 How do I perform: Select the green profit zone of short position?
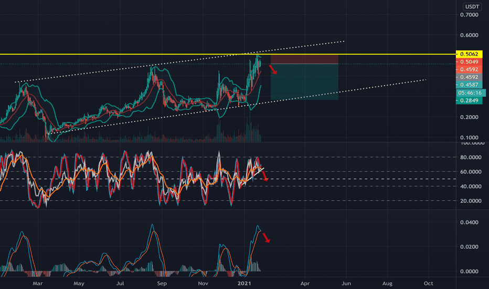point(304,82)
